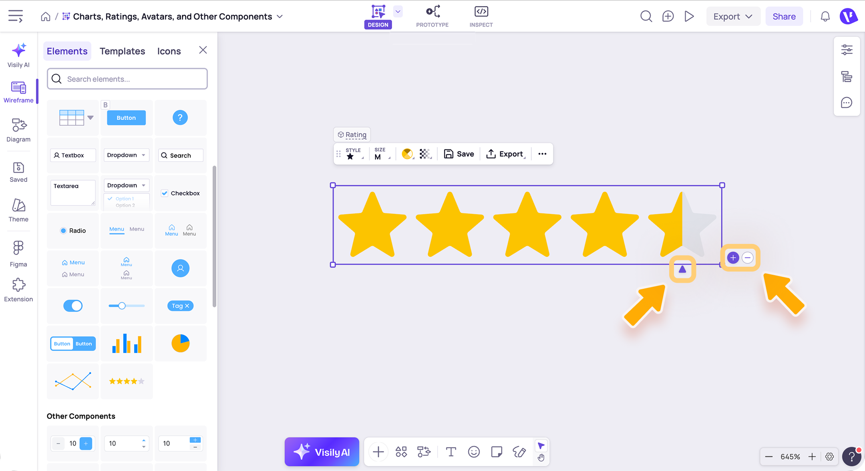Open the Export dropdown in top bar
Viewport: 865px width, 471px height.
(x=733, y=16)
